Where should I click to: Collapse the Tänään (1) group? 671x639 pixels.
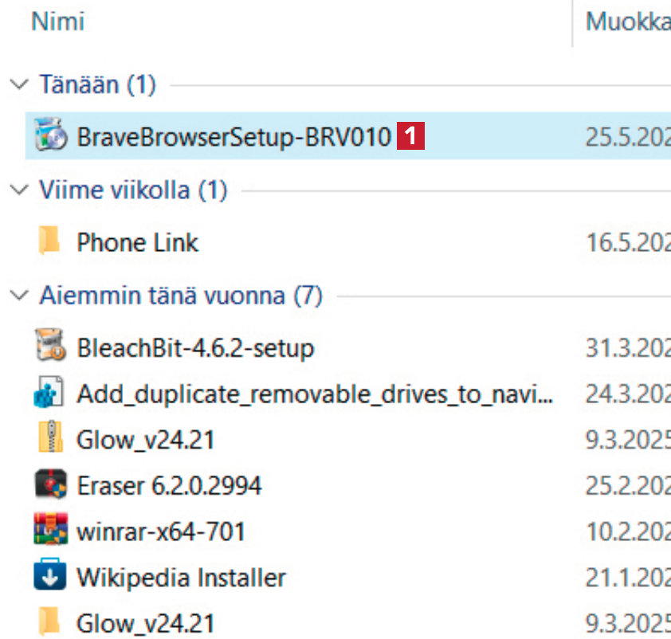[x=19, y=84]
